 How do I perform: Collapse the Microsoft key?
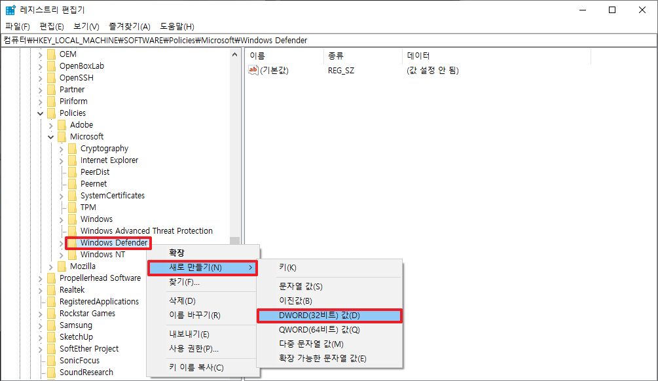(x=50, y=136)
